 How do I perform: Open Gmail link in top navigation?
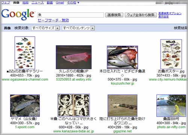(x=60, y=3)
